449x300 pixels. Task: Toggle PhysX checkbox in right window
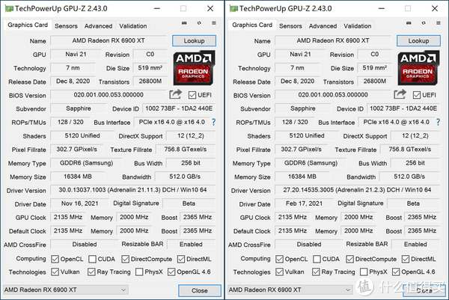364,272
